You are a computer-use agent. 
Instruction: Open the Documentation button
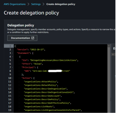click(22, 38)
